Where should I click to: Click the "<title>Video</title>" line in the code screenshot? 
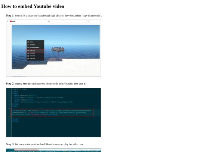[24, 100]
